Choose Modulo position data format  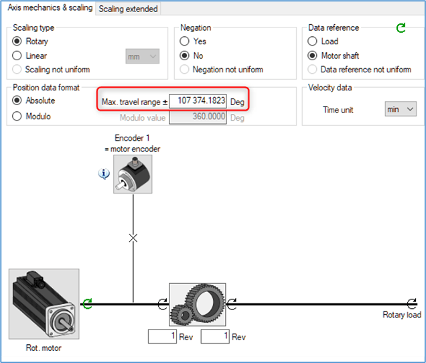[x=18, y=117]
